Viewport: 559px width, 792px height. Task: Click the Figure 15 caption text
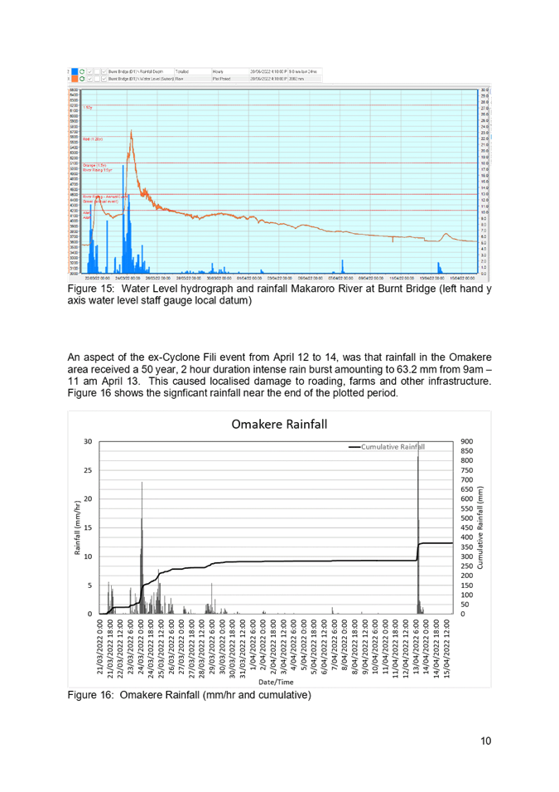click(x=280, y=294)
